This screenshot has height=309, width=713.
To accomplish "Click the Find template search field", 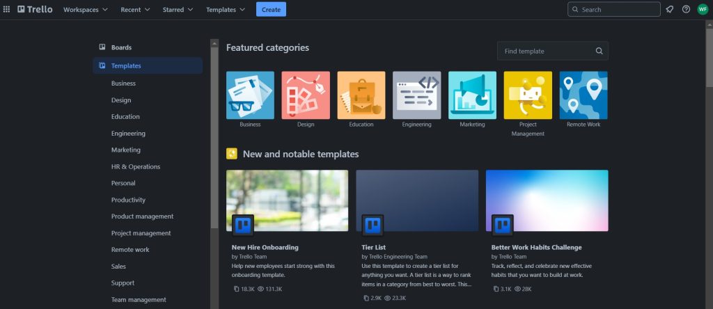I will click(x=546, y=51).
